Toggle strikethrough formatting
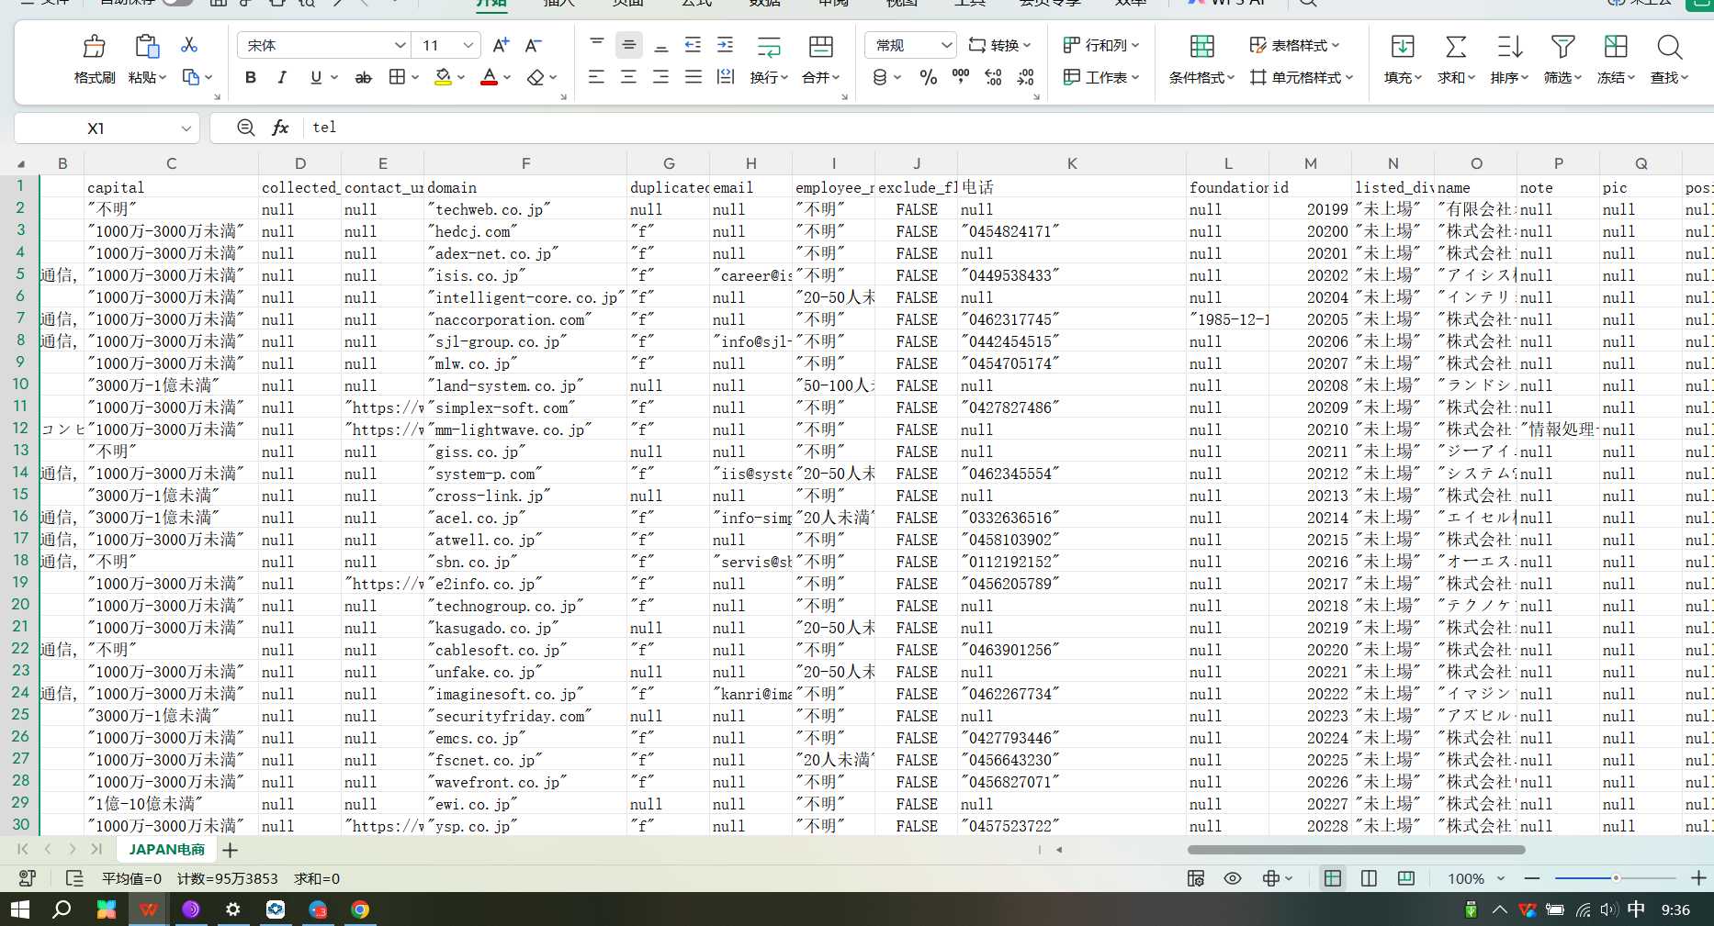The image size is (1714, 926). [364, 77]
